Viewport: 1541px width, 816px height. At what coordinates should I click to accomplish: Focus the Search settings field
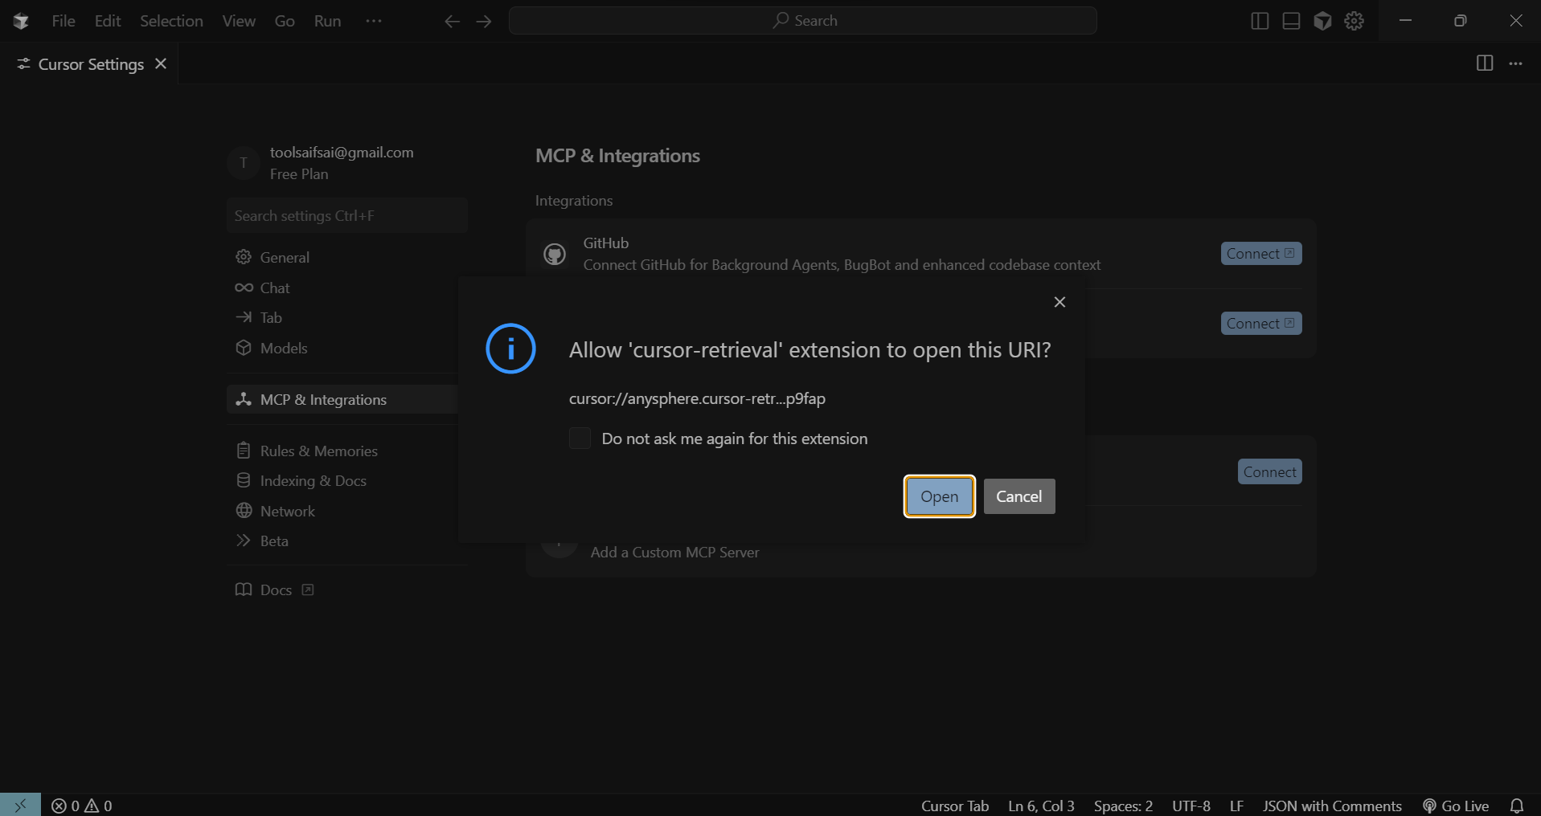point(347,215)
